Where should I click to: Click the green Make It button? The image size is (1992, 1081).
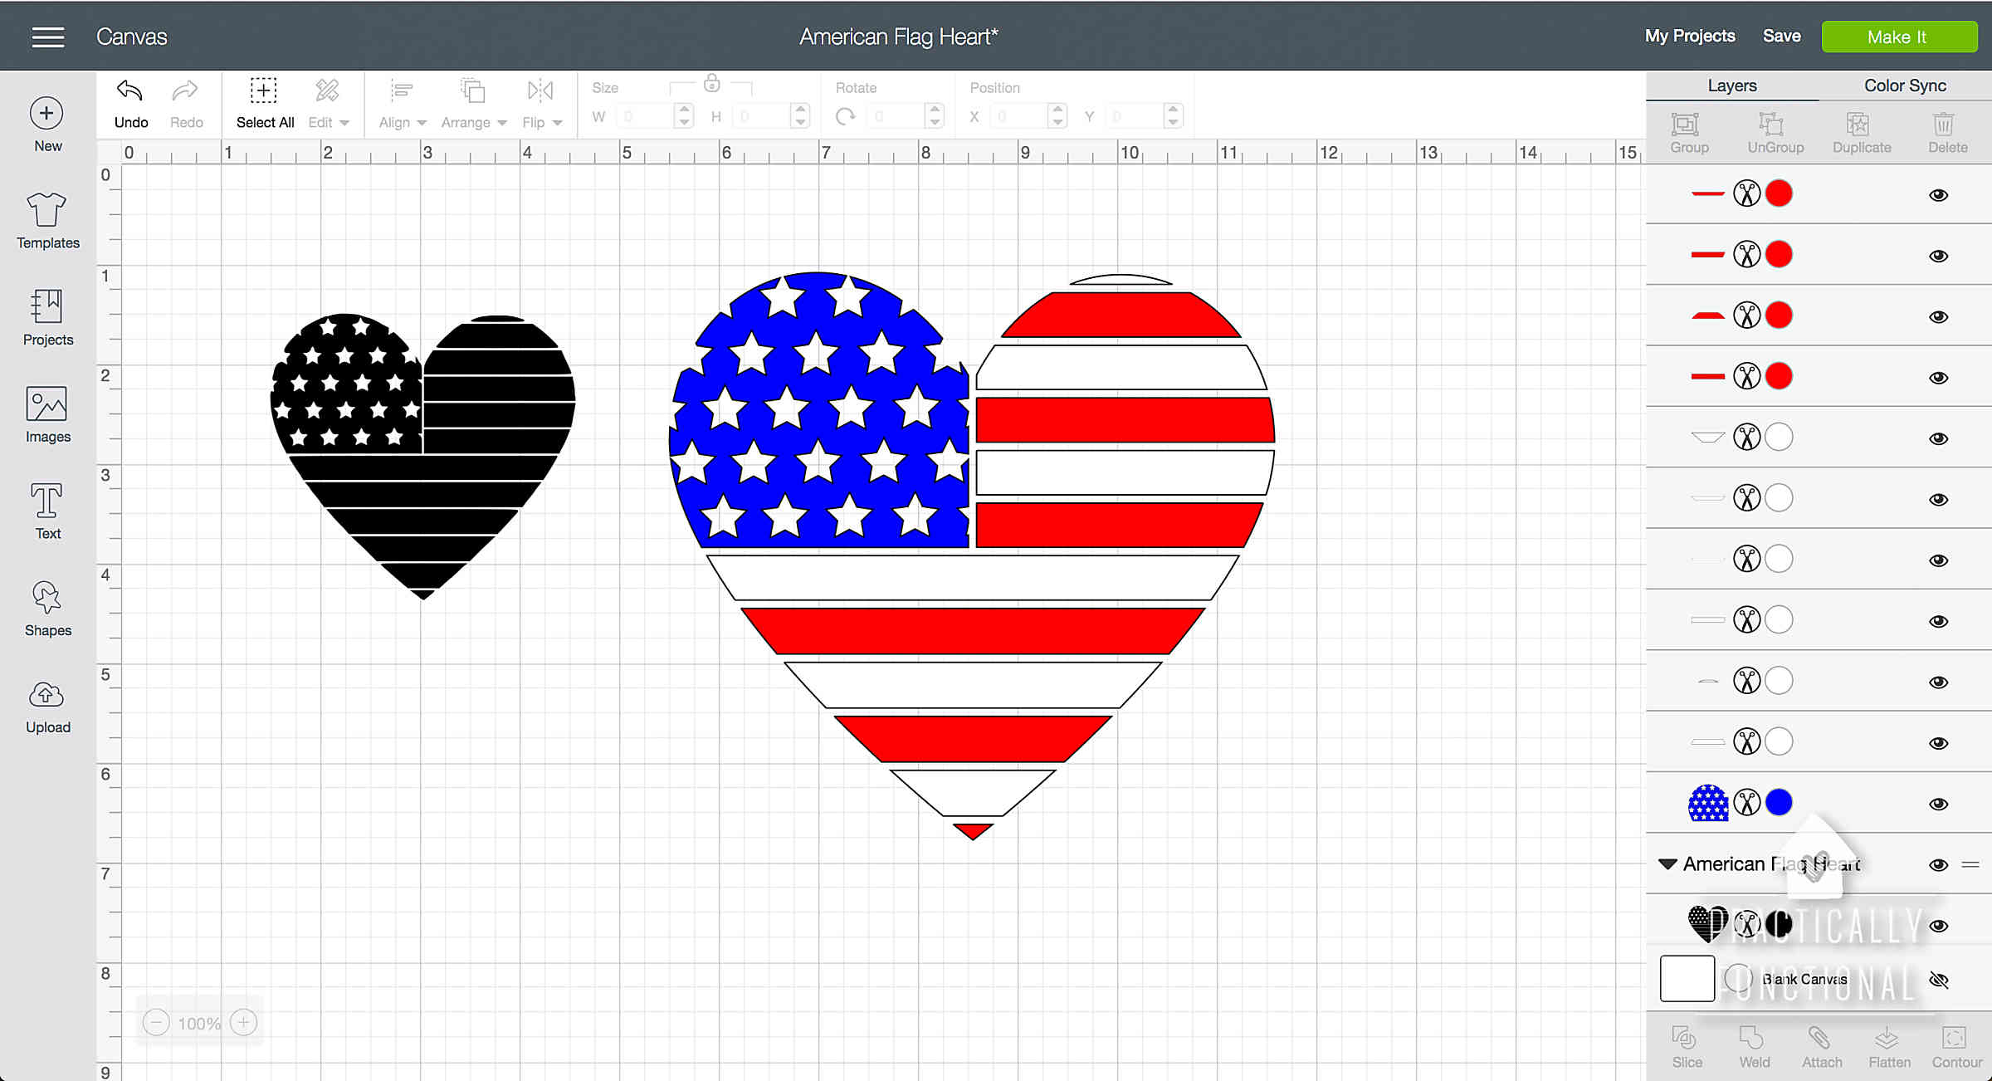[1898, 37]
